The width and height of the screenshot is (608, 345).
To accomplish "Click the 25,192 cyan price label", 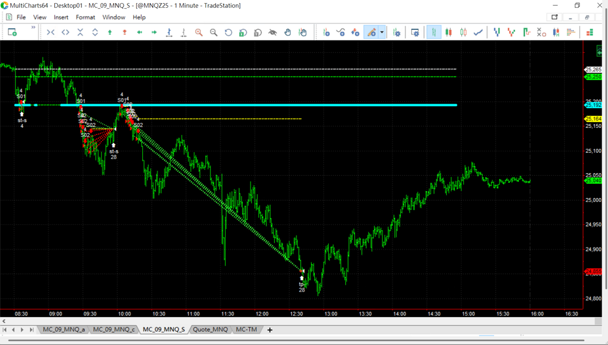I will (x=593, y=105).
